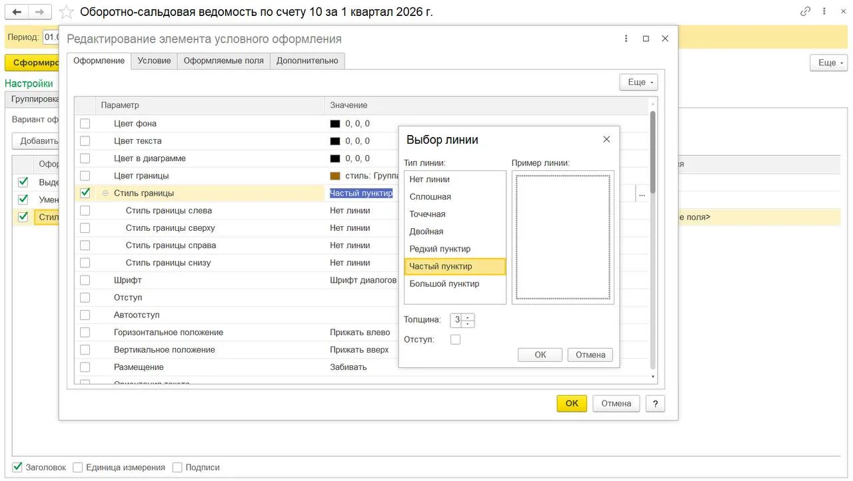The width and height of the screenshot is (853, 481).
Task: Choose Двойная line type
Action: (x=455, y=232)
